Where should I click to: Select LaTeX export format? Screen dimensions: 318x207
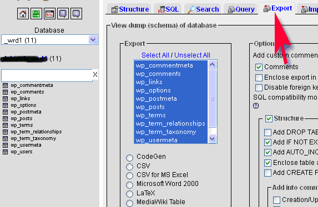(129, 194)
